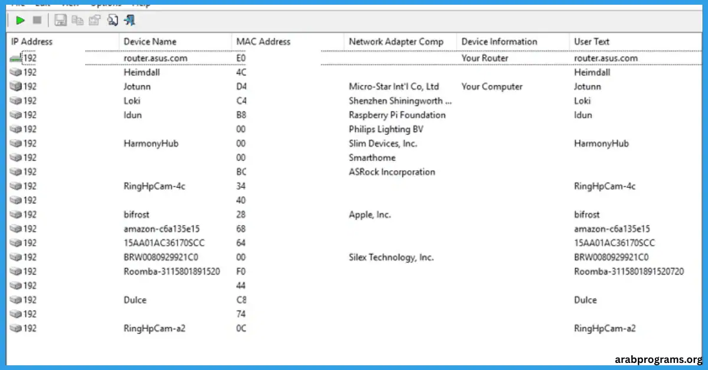Screen dimensions: 708x370
Task: Select Idun in the Device Name column
Action: (x=133, y=115)
